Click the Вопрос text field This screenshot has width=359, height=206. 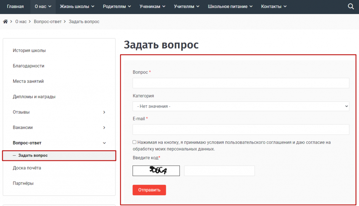click(241, 83)
